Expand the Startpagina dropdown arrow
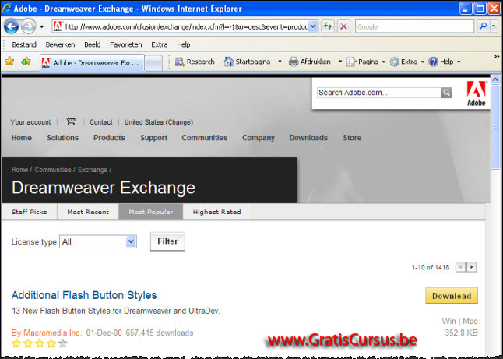The height and width of the screenshot is (359, 503). point(280,62)
